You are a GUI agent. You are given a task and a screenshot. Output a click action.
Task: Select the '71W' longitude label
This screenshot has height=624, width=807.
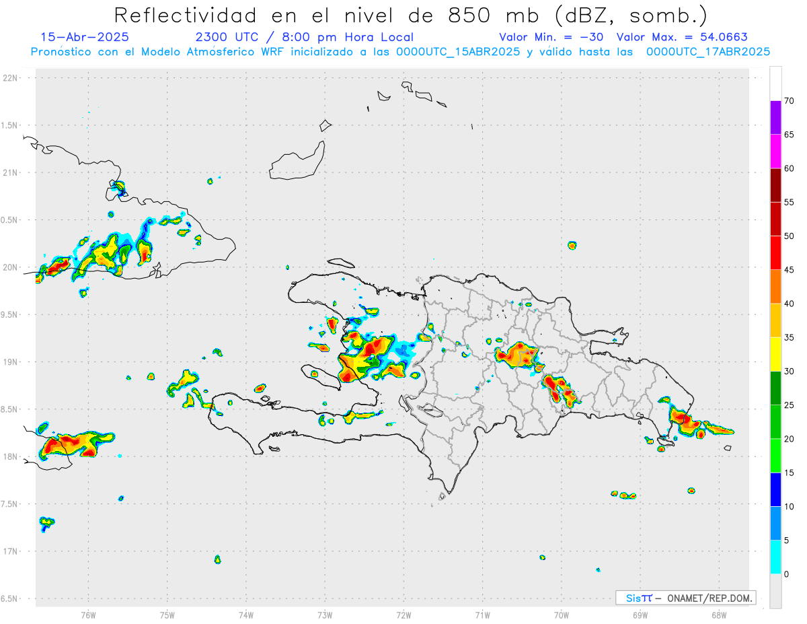tap(482, 615)
